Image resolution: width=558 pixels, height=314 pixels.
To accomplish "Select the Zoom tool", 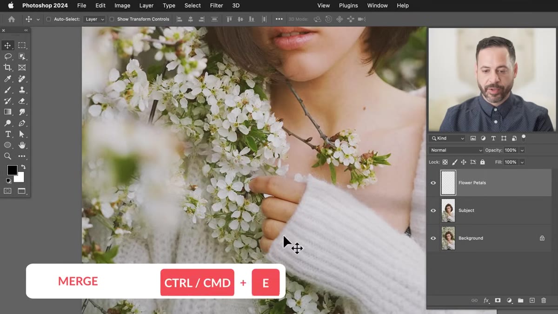I will 7,157.
